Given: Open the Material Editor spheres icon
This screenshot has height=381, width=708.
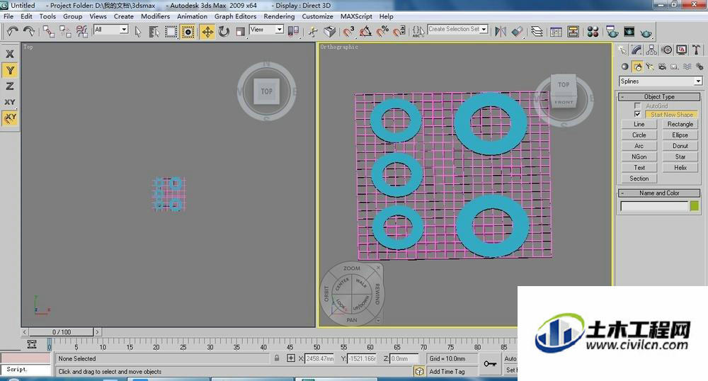Looking at the screenshot, I should 593,31.
